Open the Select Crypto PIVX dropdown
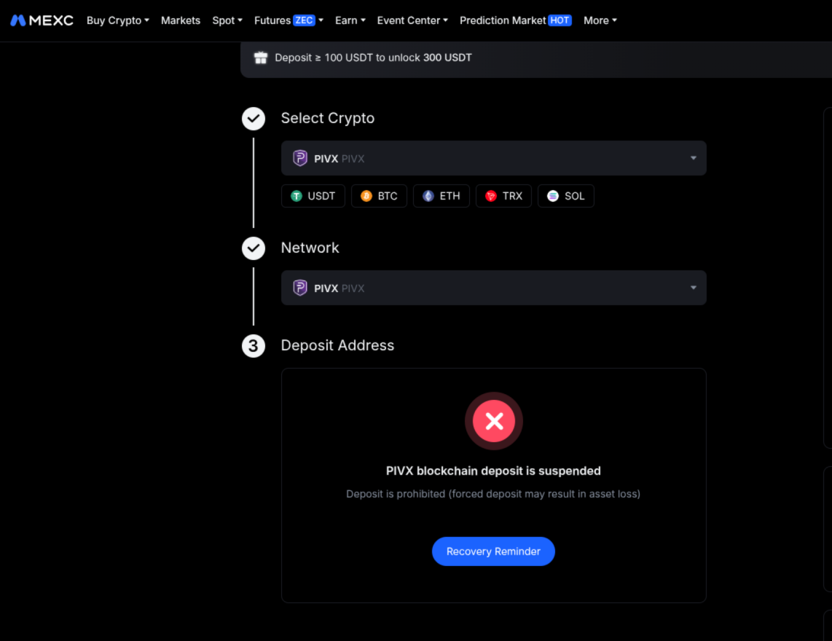Screen dimensions: 832x641 493,158
